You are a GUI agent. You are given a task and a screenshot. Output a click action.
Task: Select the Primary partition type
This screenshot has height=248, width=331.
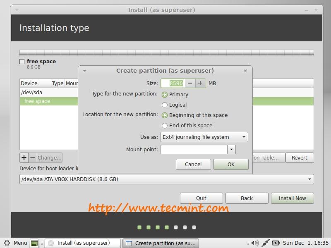[165, 94]
